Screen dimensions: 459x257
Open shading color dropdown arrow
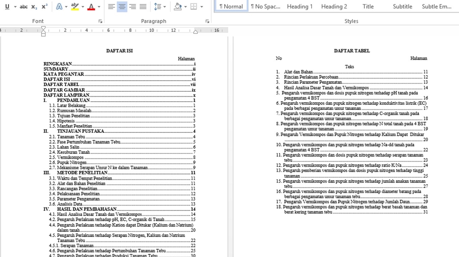[186, 6]
